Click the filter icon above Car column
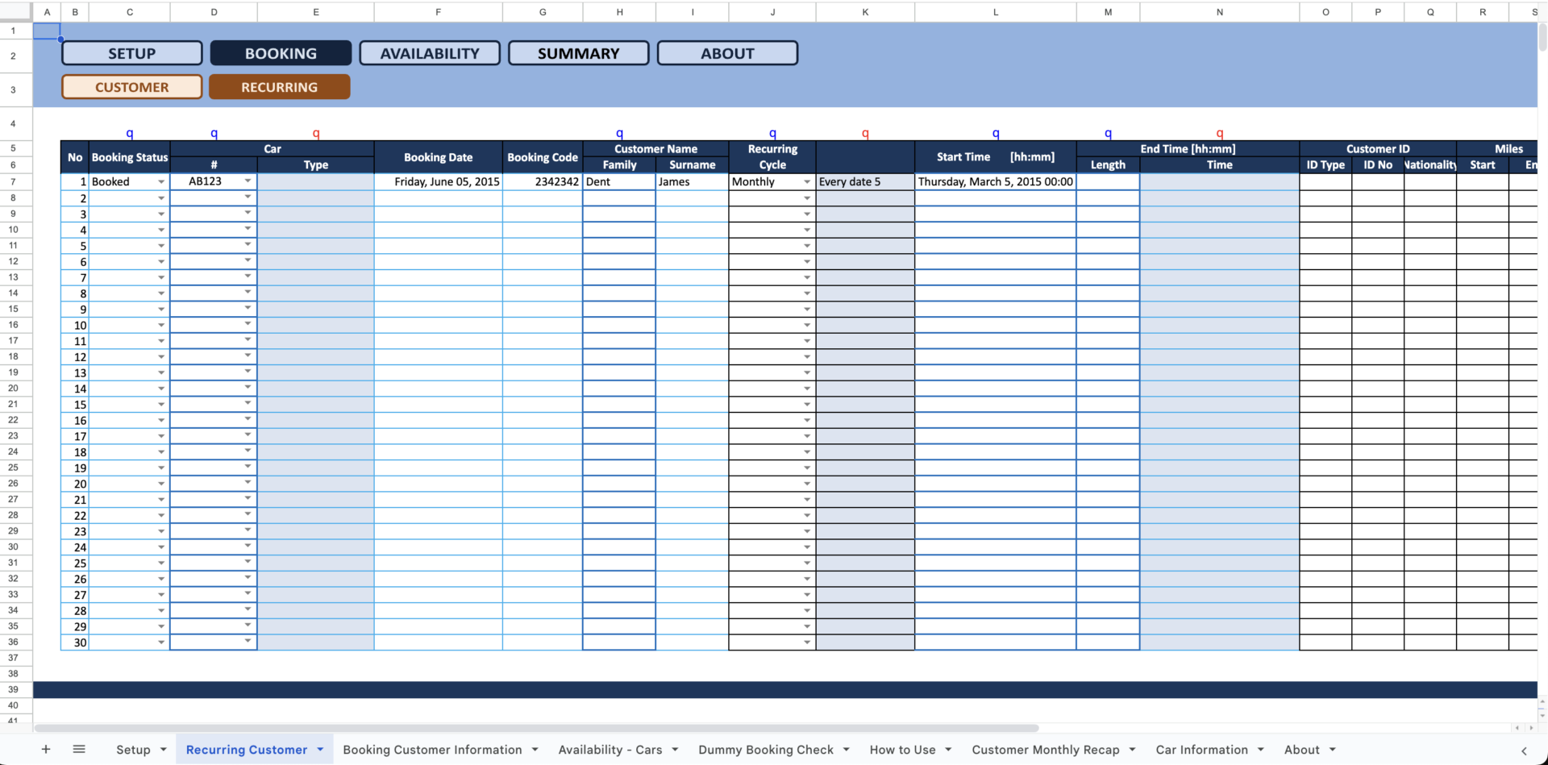The width and height of the screenshot is (1548, 765). (214, 133)
